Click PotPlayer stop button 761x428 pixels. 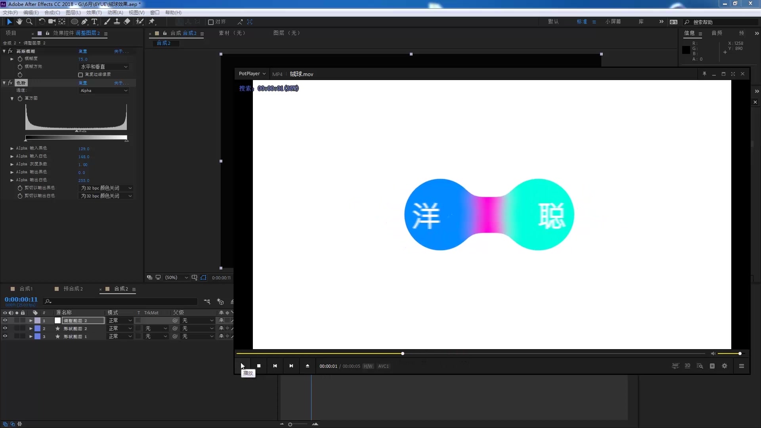click(259, 366)
